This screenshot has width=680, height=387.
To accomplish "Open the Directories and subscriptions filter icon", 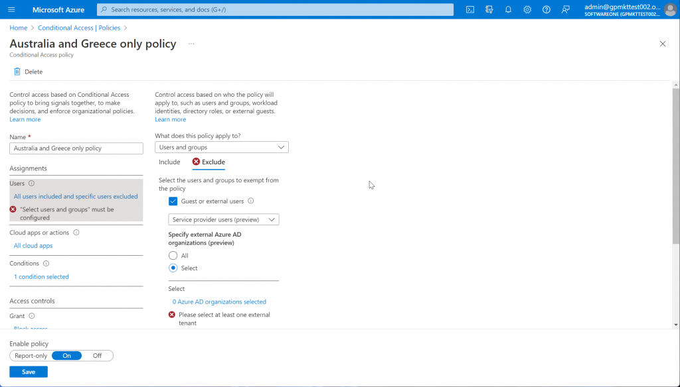I will (x=489, y=9).
